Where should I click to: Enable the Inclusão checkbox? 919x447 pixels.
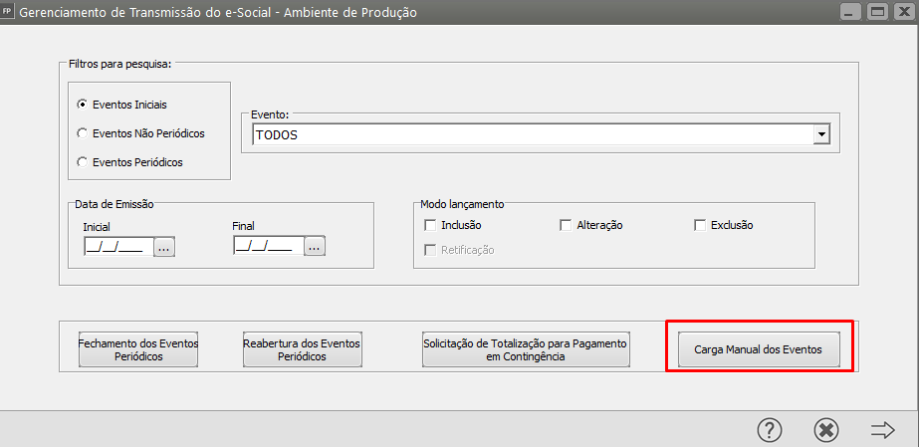point(430,225)
